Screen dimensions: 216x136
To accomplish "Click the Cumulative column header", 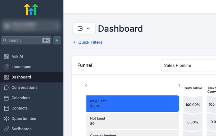I will (x=193, y=88).
